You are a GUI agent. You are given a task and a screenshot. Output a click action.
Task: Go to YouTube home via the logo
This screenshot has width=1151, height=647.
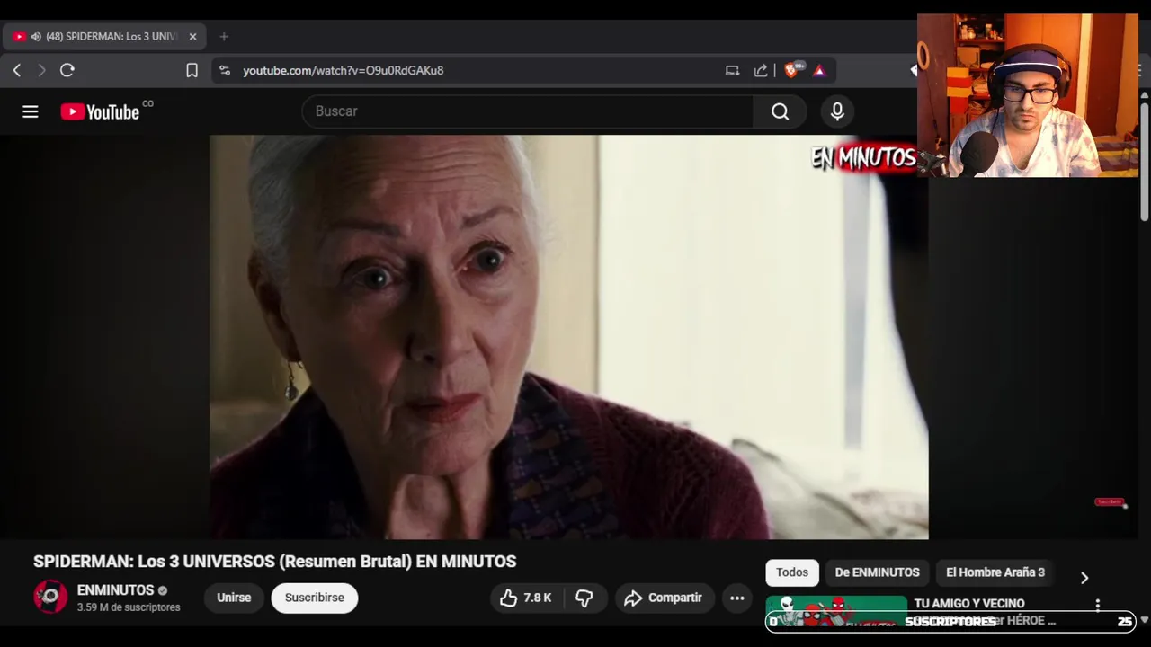point(100,111)
